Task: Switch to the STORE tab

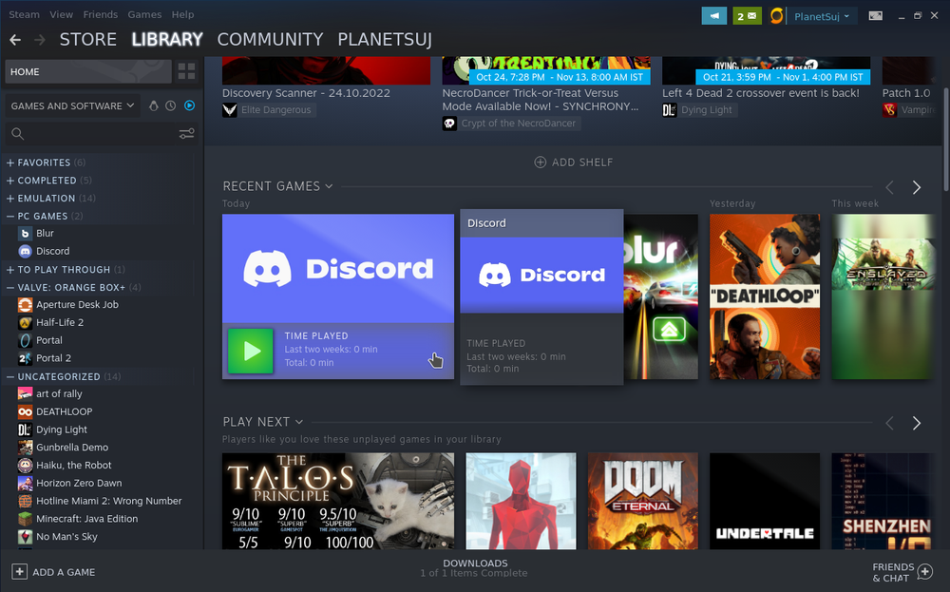Action: [87, 39]
